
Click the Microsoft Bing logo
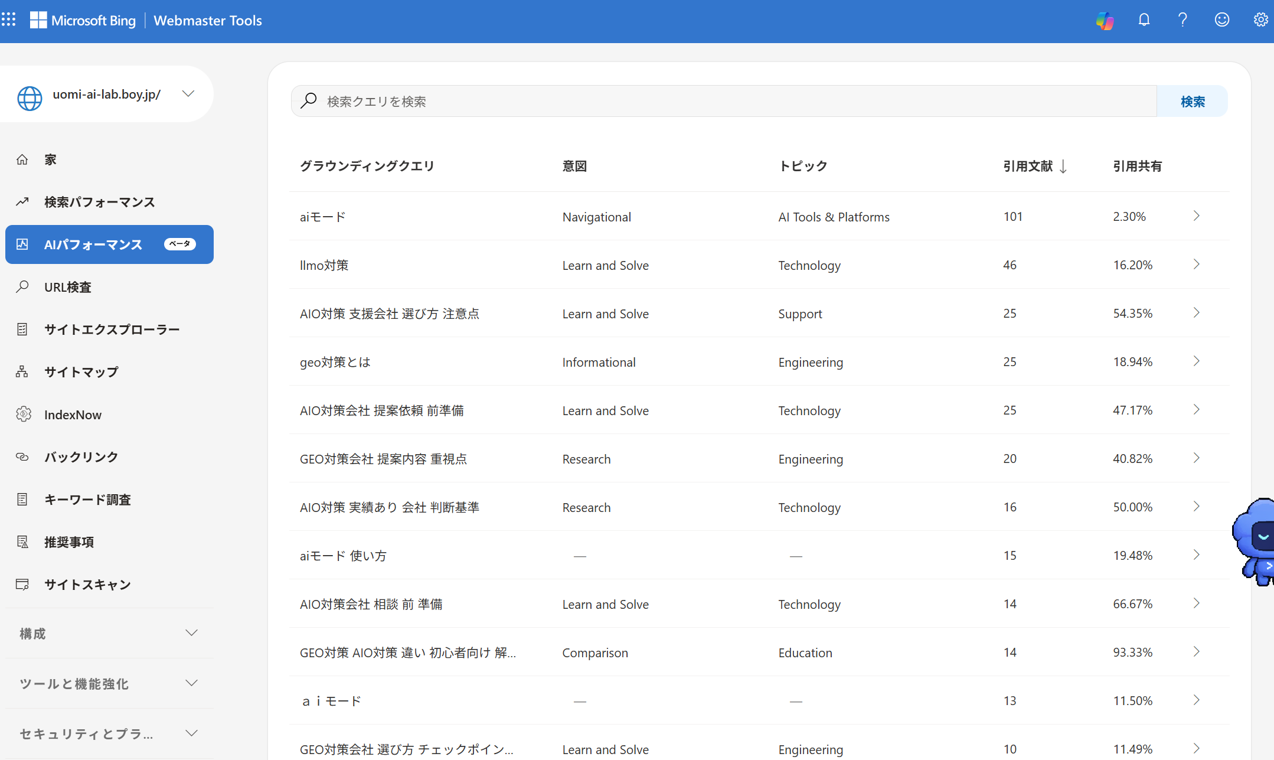83,20
